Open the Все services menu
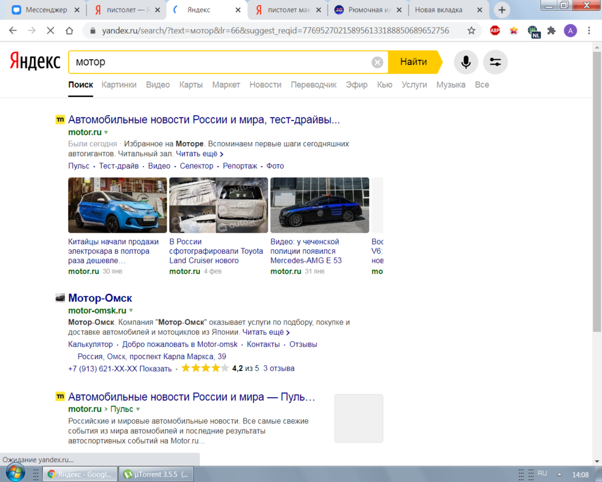The height and width of the screenshot is (482, 602). 482,85
